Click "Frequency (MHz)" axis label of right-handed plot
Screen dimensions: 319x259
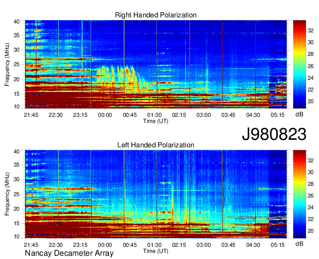7,64
